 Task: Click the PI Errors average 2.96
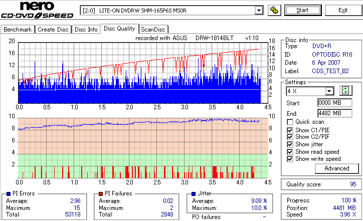pyautogui.click(x=75, y=200)
